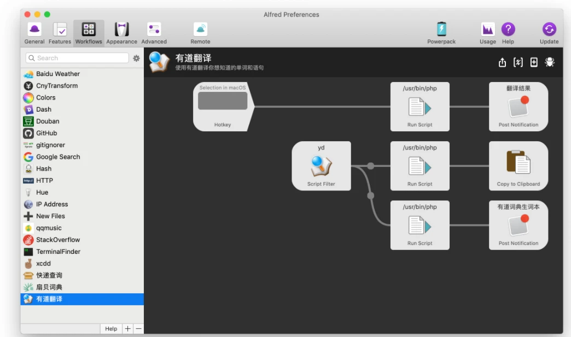Viewport: 571px width, 337px height.
Task: Select the 扇贝词典 workflow
Action: pos(82,287)
